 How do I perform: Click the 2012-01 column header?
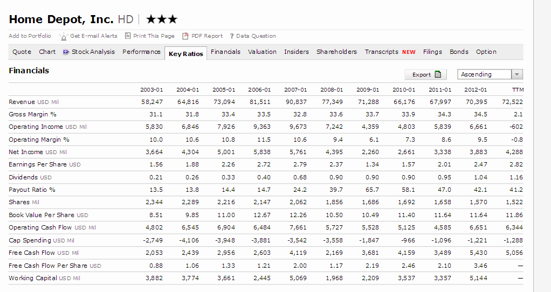coord(476,90)
